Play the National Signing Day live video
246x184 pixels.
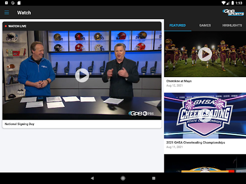(x=82, y=75)
